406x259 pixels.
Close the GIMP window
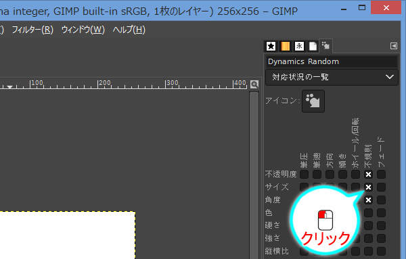[x=386, y=7]
